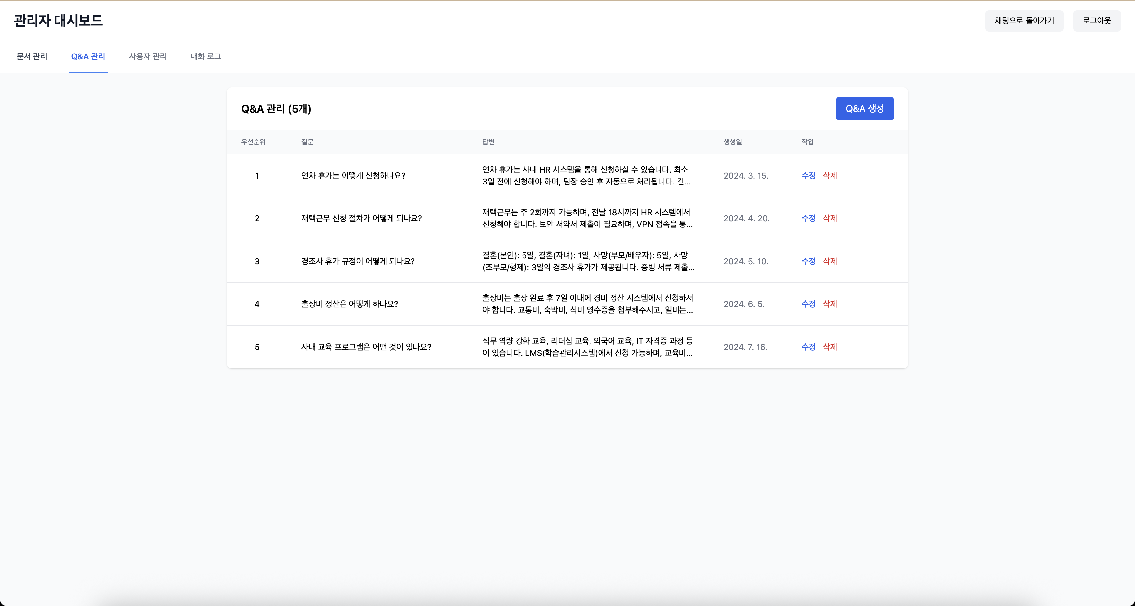Open the 대화 로그 tab

[206, 56]
